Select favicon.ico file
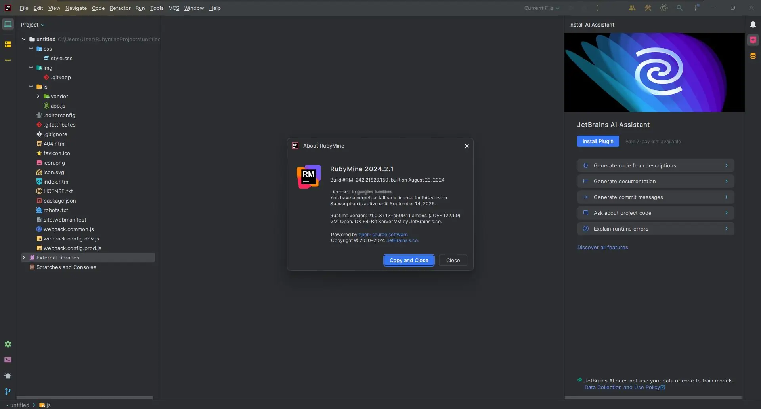Screen dimensions: 761x409 coord(57,153)
